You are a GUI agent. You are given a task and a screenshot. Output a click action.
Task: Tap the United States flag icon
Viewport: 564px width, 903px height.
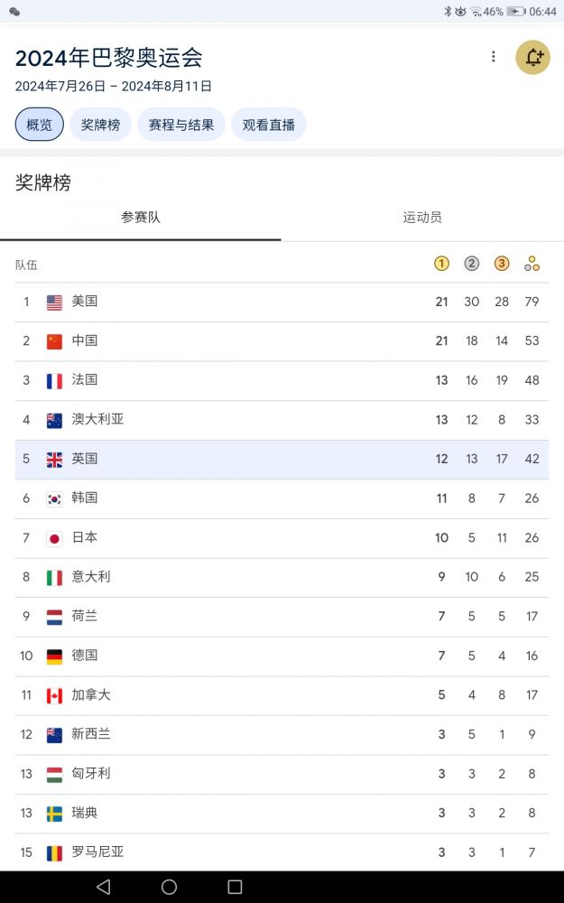54,303
